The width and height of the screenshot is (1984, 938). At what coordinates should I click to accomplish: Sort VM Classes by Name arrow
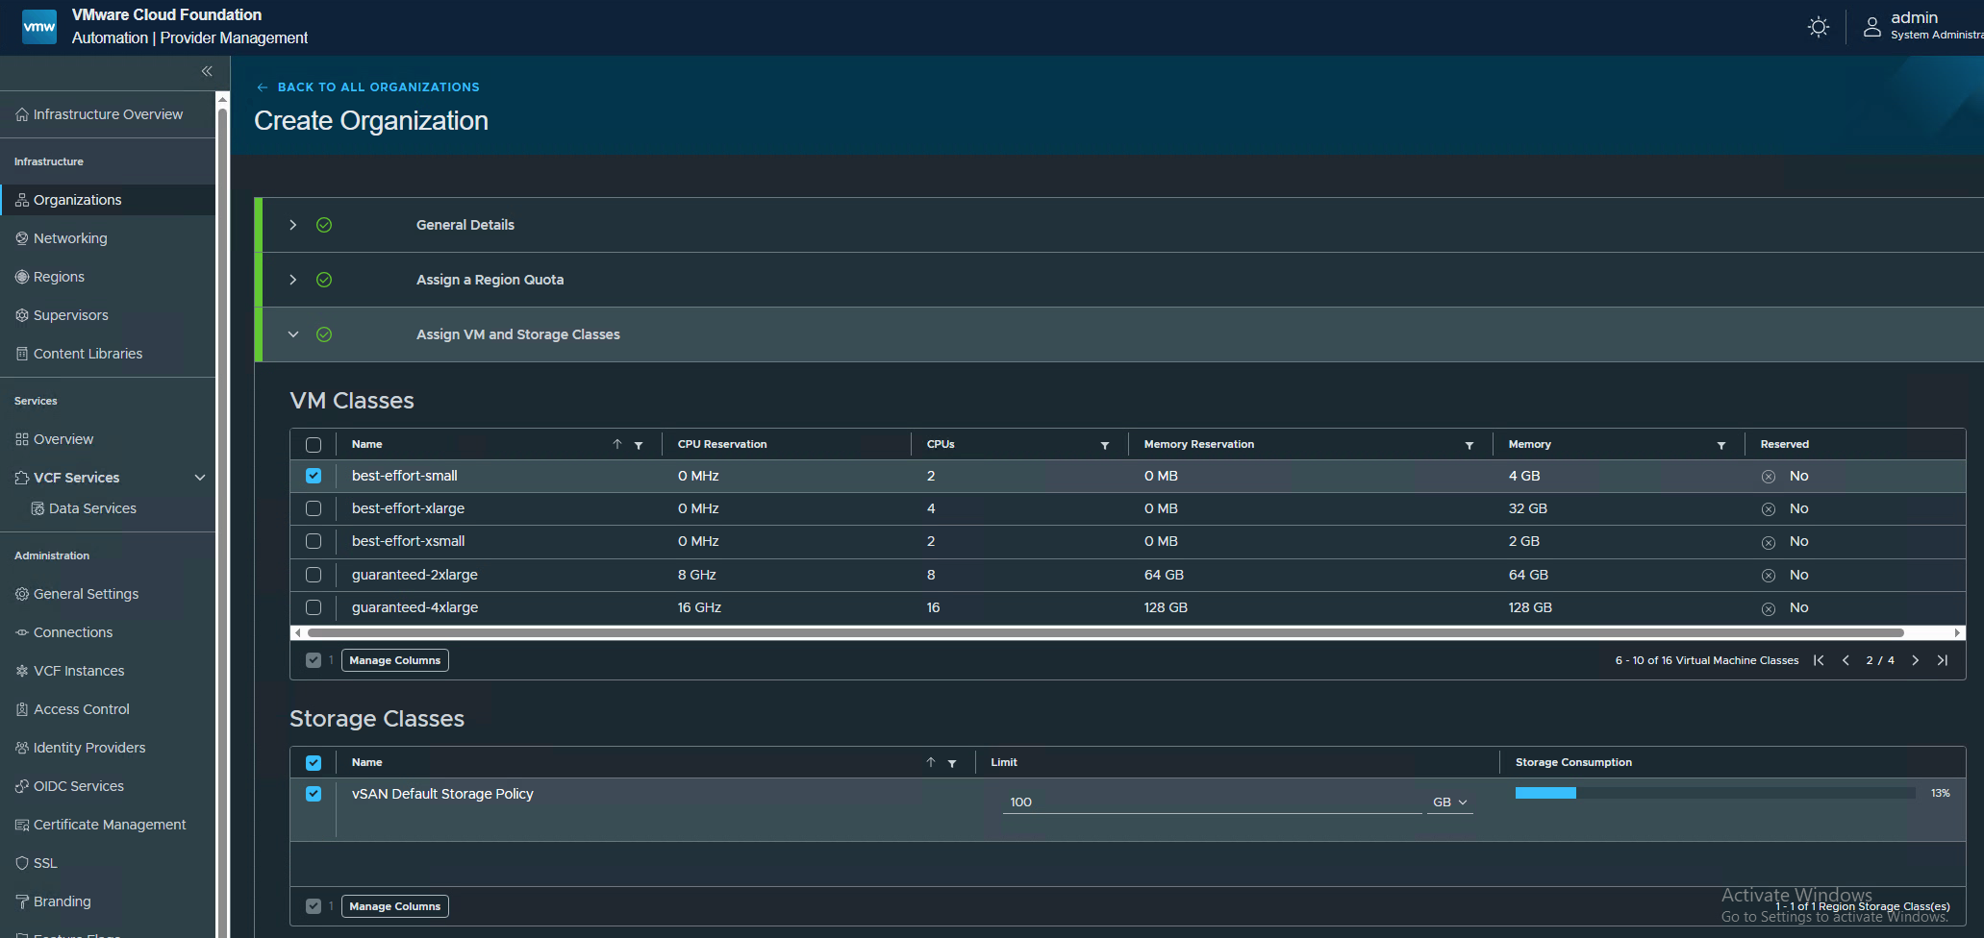pyautogui.click(x=617, y=444)
